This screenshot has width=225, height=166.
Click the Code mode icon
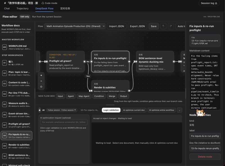pyautogui.click(x=43, y=3)
